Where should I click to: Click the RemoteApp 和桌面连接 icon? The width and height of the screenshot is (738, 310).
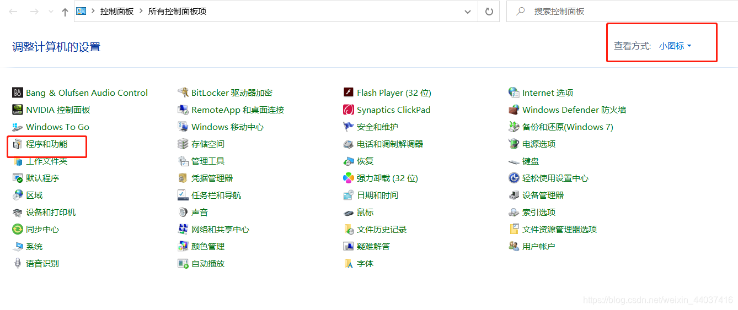183,110
